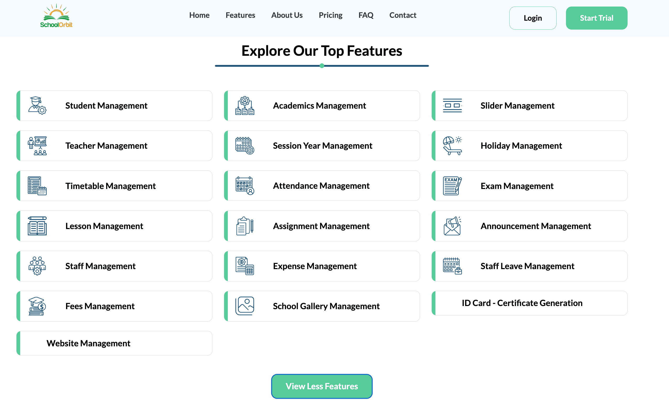Open the FAQ nav item
Image resolution: width=669 pixels, height=400 pixels.
[x=366, y=15]
